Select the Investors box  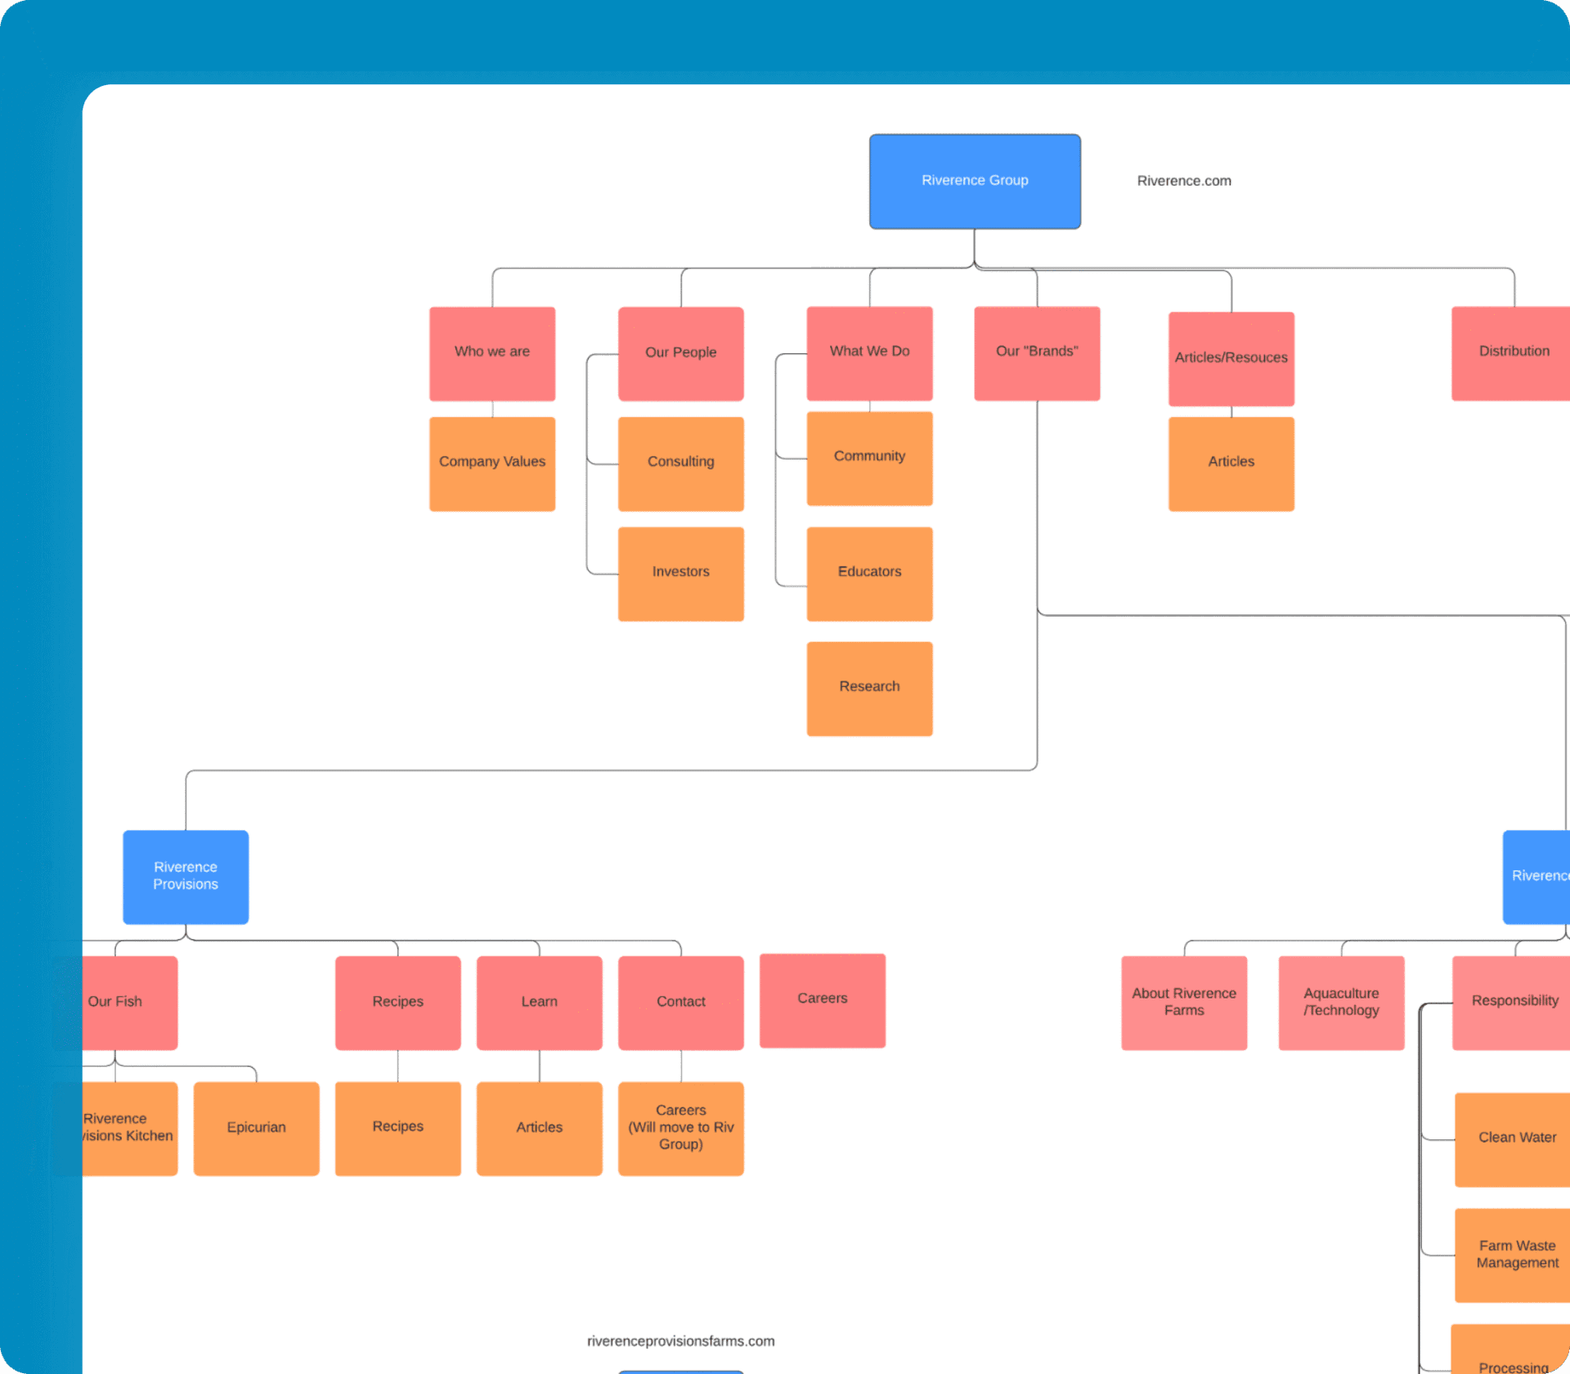[680, 573]
